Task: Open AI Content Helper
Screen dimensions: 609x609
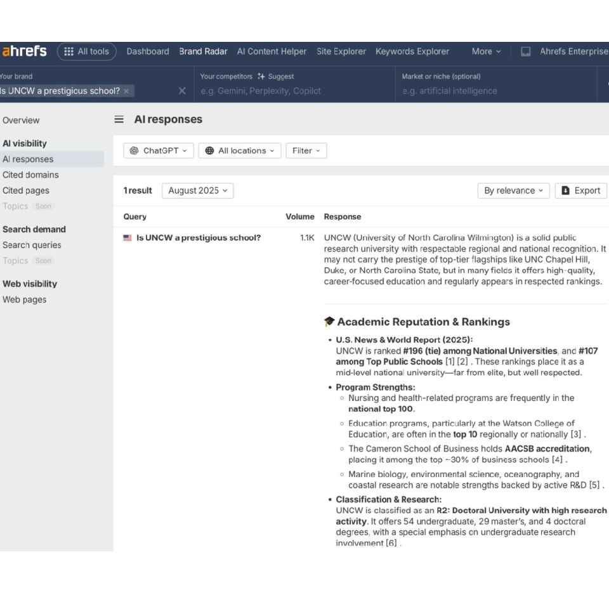Action: coord(272,51)
